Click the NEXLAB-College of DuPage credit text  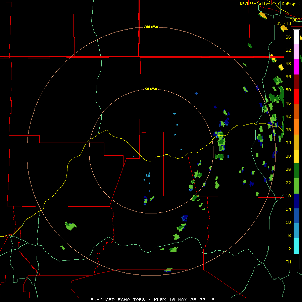(x=270, y=4)
